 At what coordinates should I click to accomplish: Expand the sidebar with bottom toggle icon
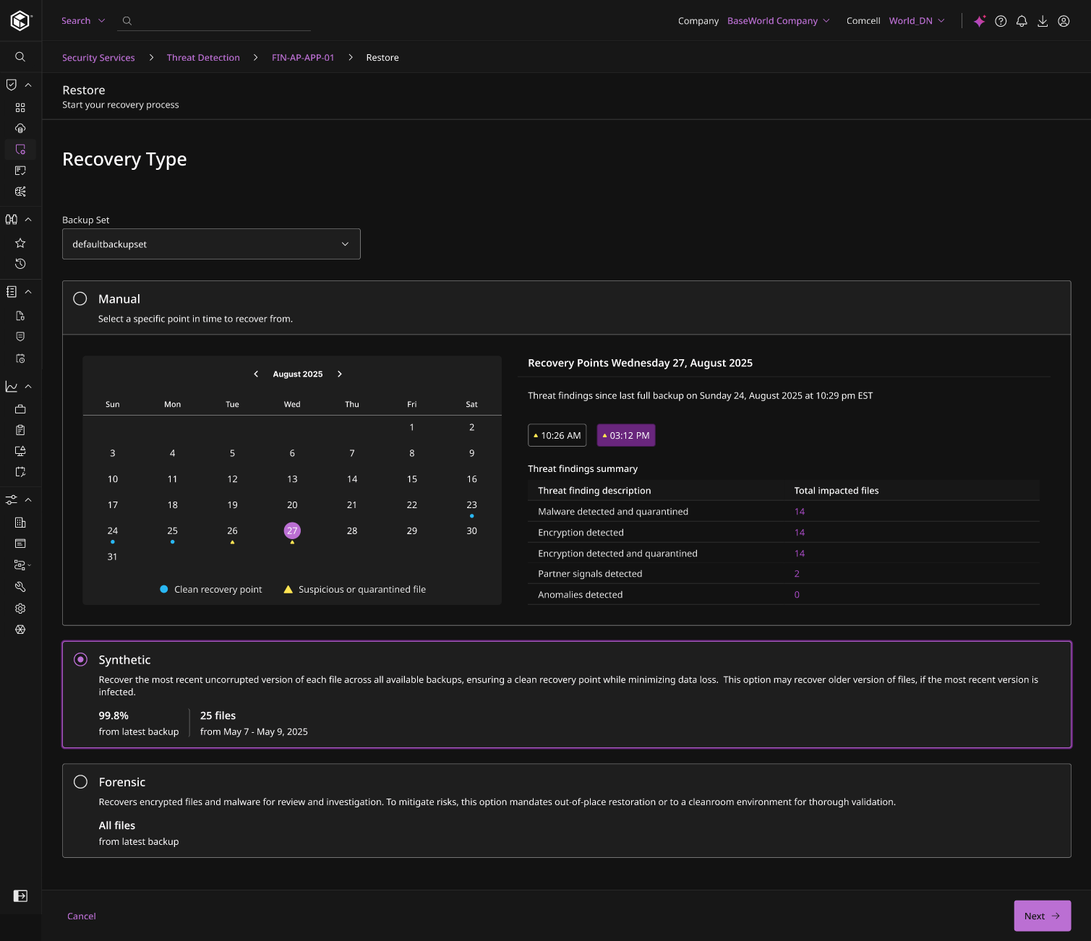click(x=20, y=896)
